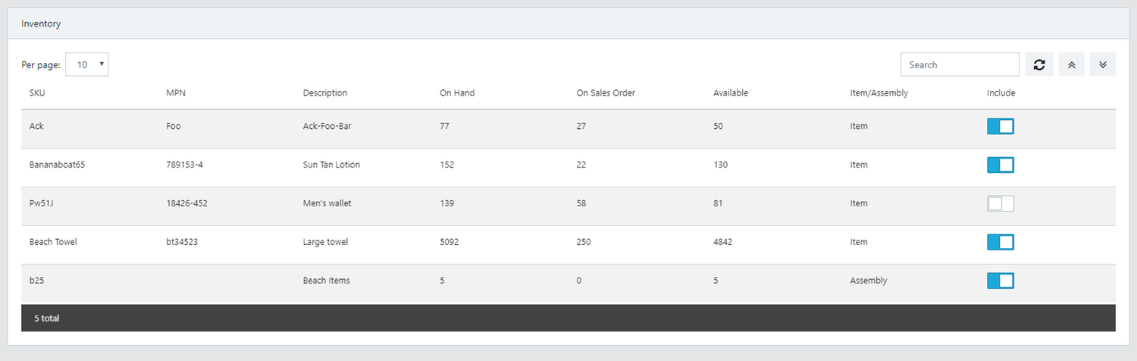
Task: Enable Include switch for Pw51J row
Action: (1001, 204)
